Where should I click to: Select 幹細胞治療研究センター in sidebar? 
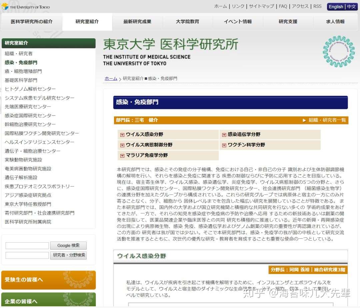pos(30,124)
